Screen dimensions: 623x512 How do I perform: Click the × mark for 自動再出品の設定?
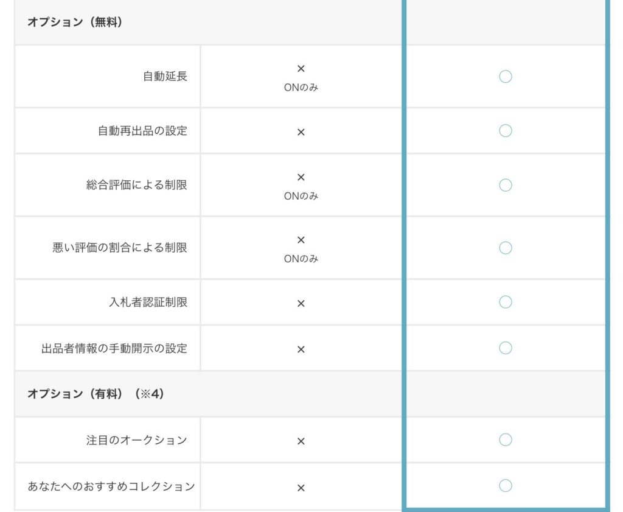301,132
